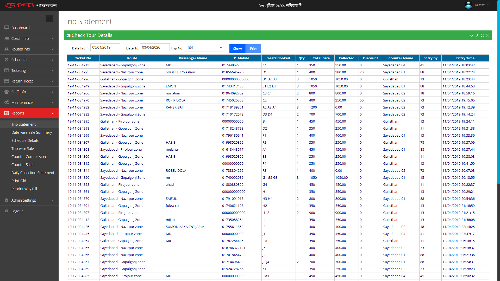Collapse panel using the chevron-down icon
This screenshot has height=281, width=500.
click(x=471, y=35)
